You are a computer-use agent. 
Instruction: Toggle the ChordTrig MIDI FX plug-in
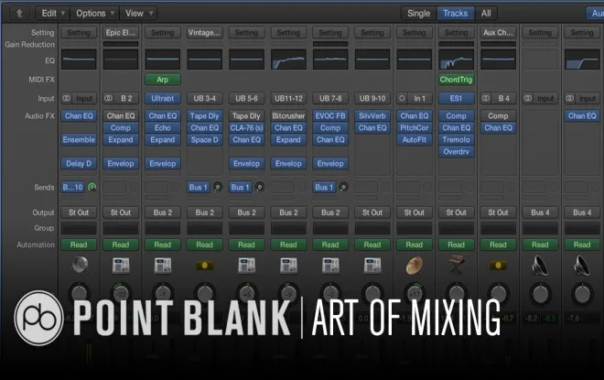click(456, 80)
